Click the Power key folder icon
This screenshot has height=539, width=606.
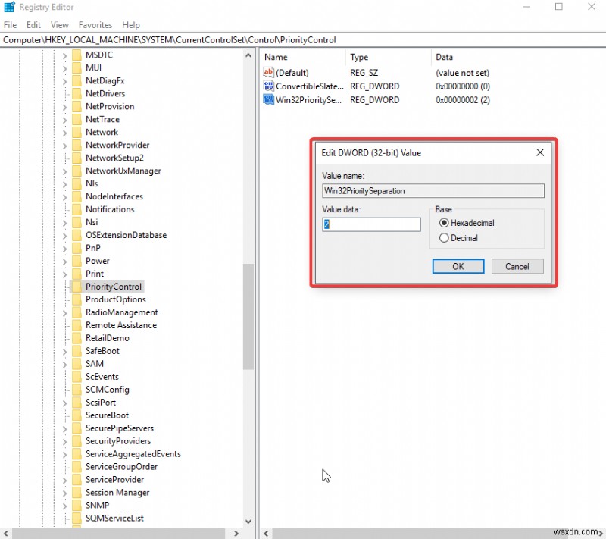click(x=76, y=261)
